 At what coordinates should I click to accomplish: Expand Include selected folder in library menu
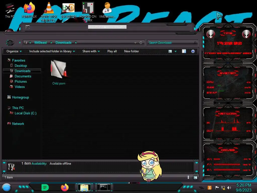52,51
